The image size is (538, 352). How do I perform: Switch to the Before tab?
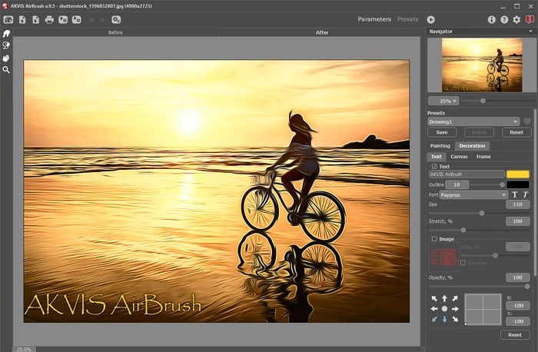click(115, 32)
